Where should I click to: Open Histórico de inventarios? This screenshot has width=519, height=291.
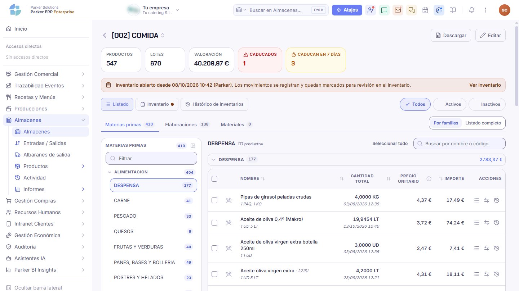coord(214,104)
